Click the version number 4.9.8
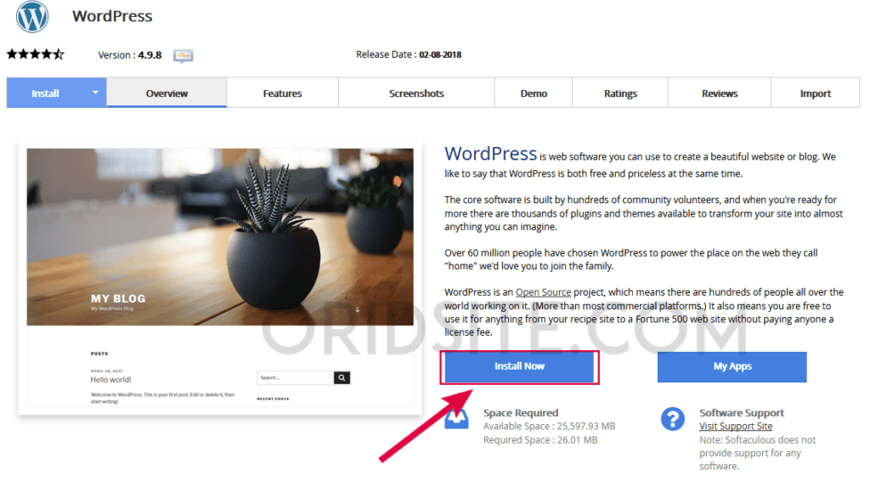Screen dimensions: 870x498 [x=150, y=55]
